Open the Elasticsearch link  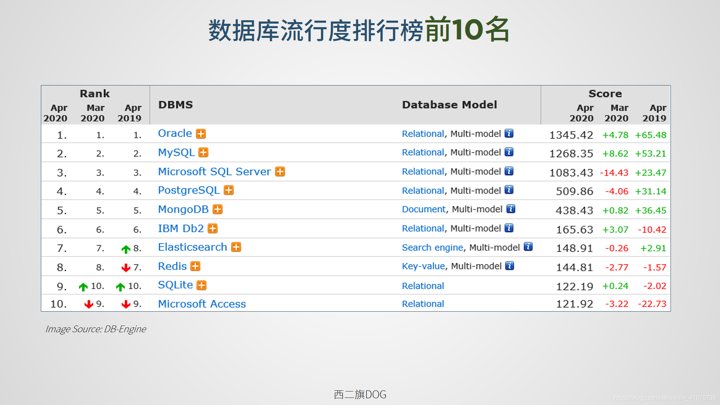point(192,247)
